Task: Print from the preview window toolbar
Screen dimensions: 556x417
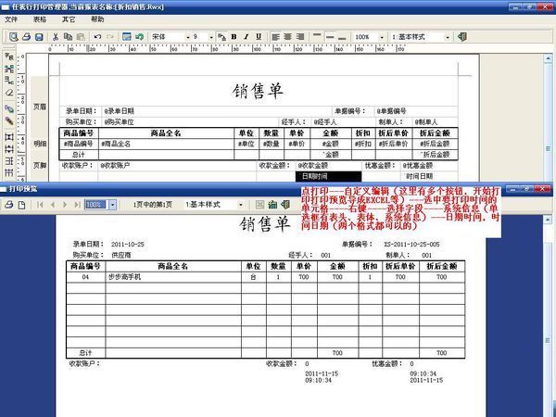Action: (9, 205)
